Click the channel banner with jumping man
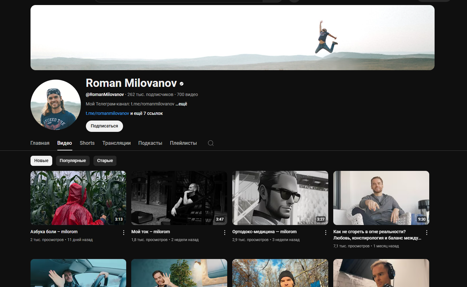Image resolution: width=467 pixels, height=287 pixels. 233,37
